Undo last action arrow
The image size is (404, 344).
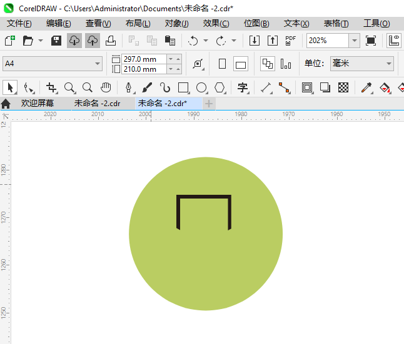[x=193, y=41]
